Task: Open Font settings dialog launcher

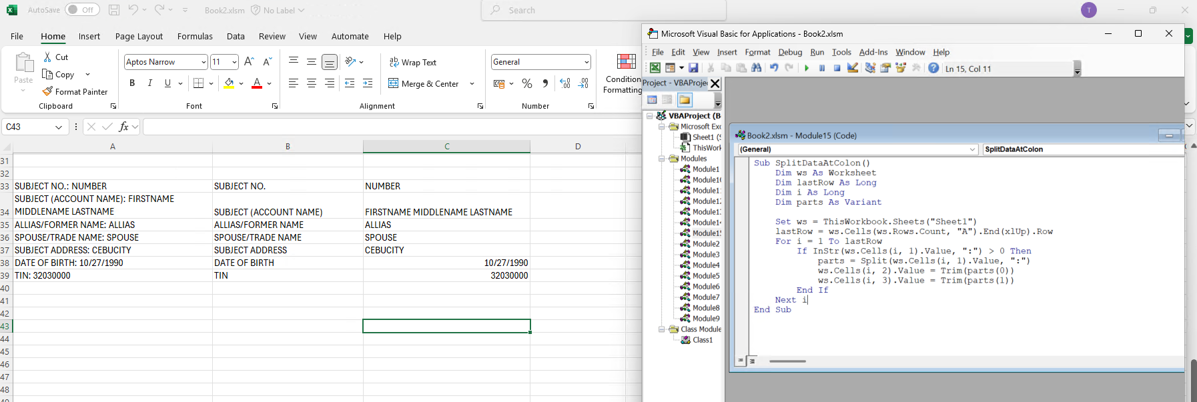Action: click(x=275, y=106)
